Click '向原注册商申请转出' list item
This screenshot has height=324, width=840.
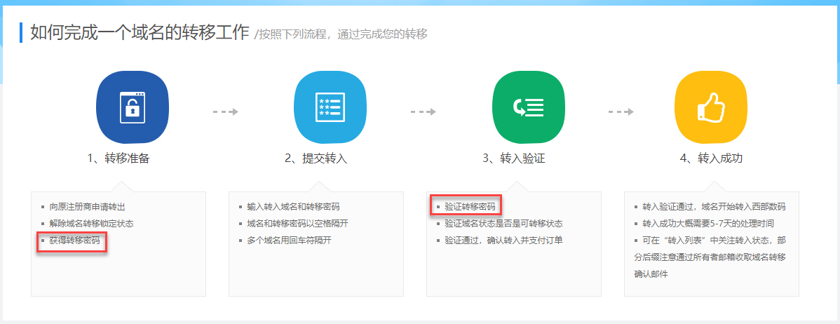tap(88, 207)
